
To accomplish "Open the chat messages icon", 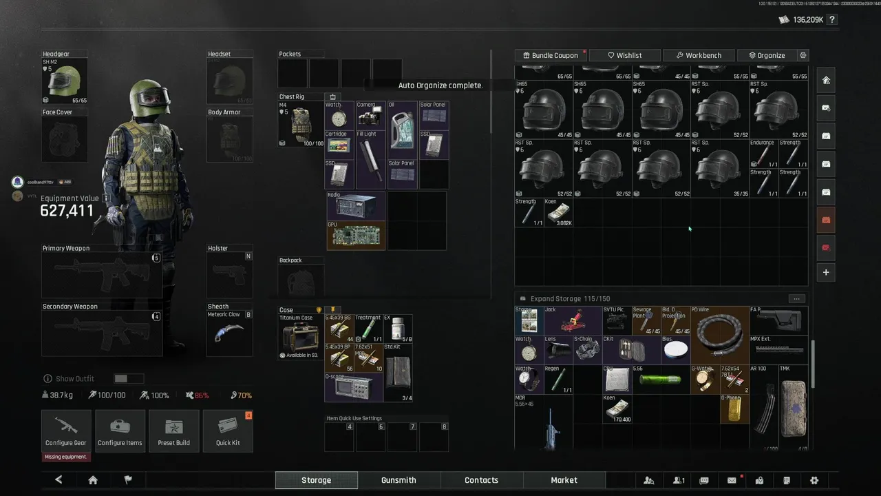I will coord(704,480).
